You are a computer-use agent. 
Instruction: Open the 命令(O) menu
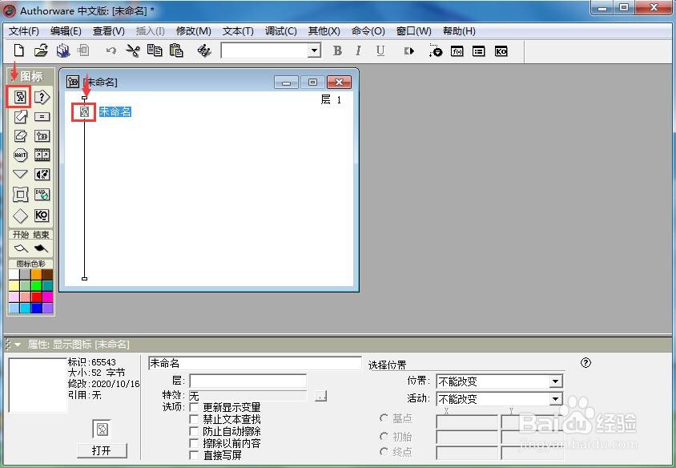[368, 31]
